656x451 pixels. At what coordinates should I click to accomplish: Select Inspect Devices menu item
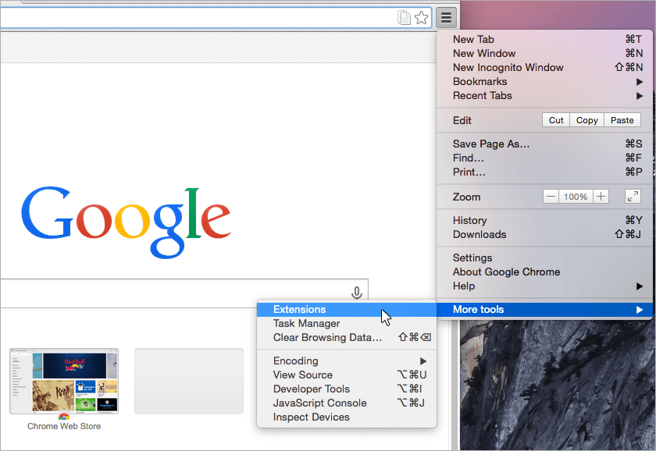coord(347,417)
